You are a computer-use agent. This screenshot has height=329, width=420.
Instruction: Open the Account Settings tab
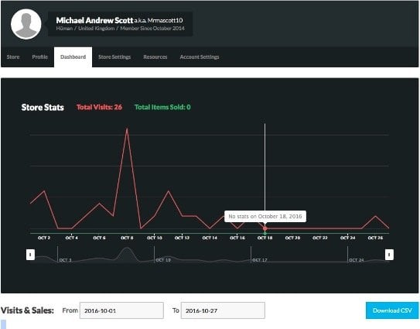point(200,57)
